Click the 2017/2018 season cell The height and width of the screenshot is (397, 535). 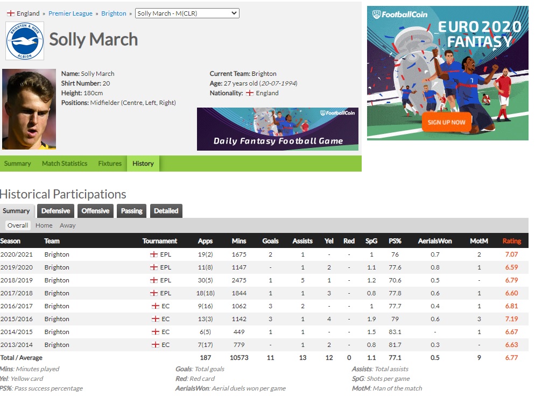point(16,293)
